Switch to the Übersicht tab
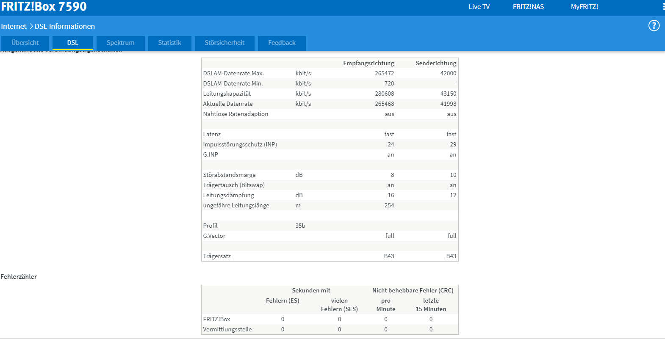Image resolution: width=665 pixels, height=339 pixels. click(25, 43)
